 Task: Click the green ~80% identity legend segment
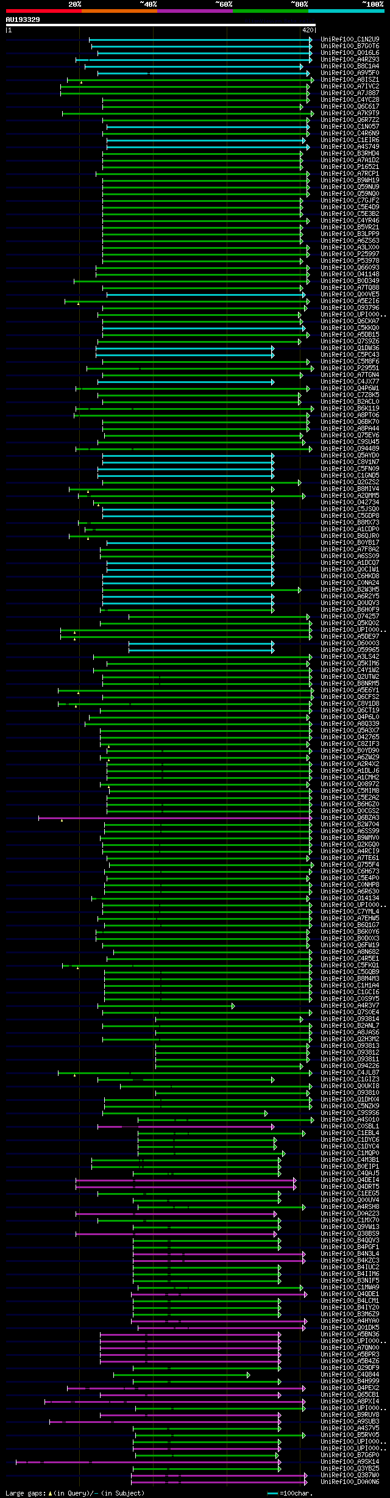coord(270,11)
